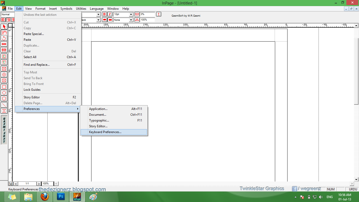359x202 pixels.
Task: Open File Explorer from the taskbar
Action: click(28, 197)
